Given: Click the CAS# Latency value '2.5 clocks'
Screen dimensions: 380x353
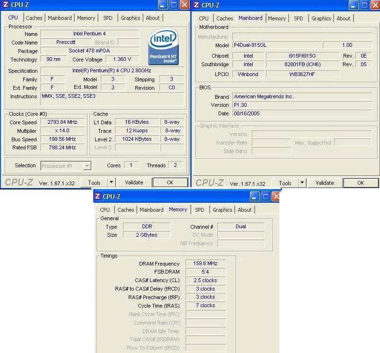Looking at the screenshot, I should 205,280.
